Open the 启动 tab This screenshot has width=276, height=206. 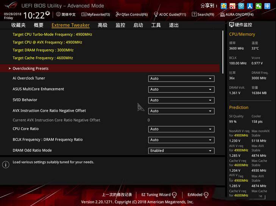pos(138,25)
